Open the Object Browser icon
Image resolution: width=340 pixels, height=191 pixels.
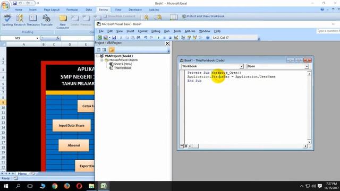click(x=195, y=38)
